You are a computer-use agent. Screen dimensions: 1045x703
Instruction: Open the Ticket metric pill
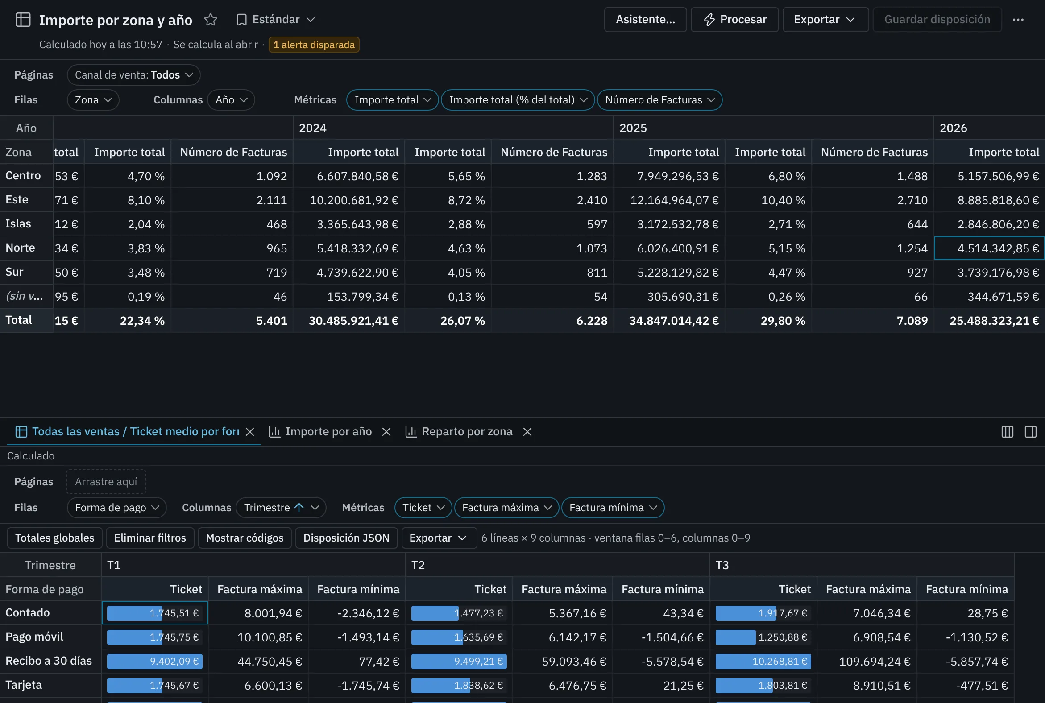pyautogui.click(x=423, y=508)
